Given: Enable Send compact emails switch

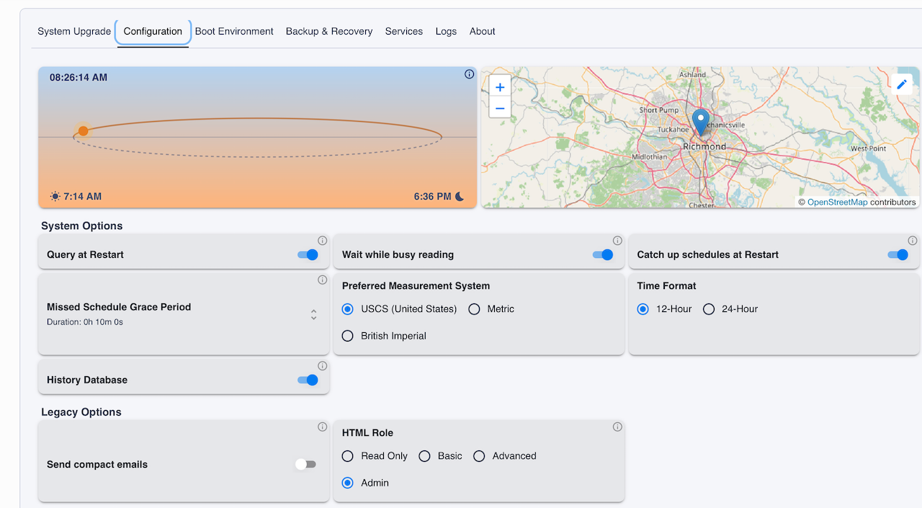Looking at the screenshot, I should (306, 464).
